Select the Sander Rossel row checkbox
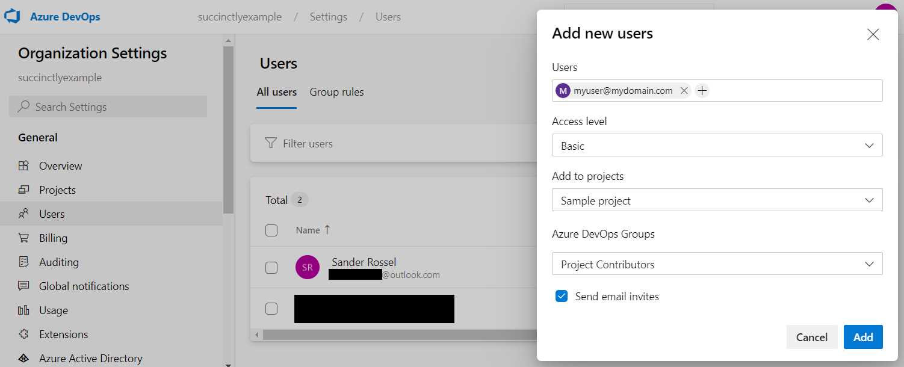The image size is (904, 367). pos(271,267)
